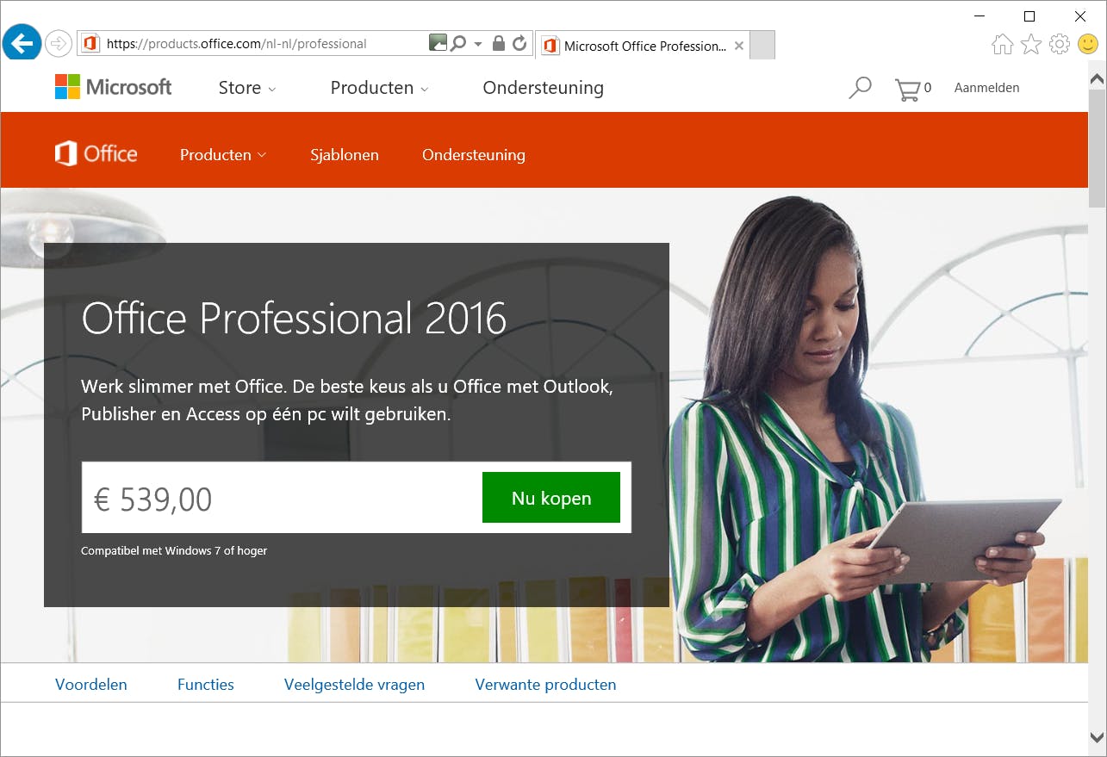Viewport: 1107px width, 757px height.
Task: Jump to the Veelgestelde vragen section
Action: coord(354,685)
